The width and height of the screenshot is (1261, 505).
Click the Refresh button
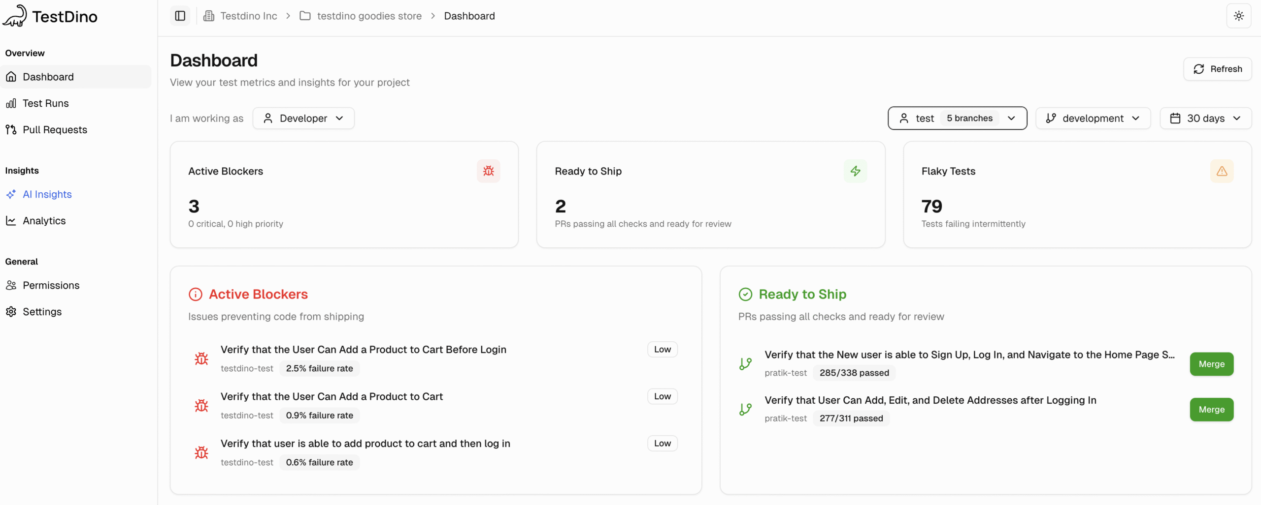coord(1217,69)
